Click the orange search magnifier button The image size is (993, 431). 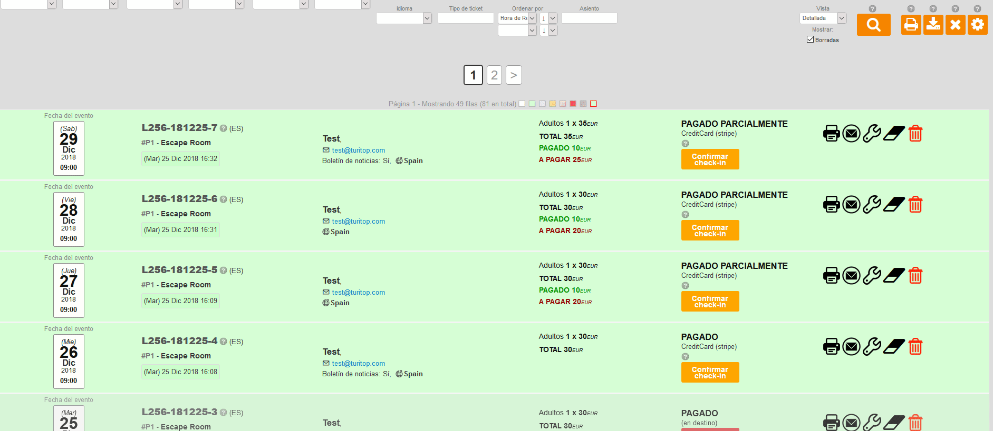(x=873, y=25)
